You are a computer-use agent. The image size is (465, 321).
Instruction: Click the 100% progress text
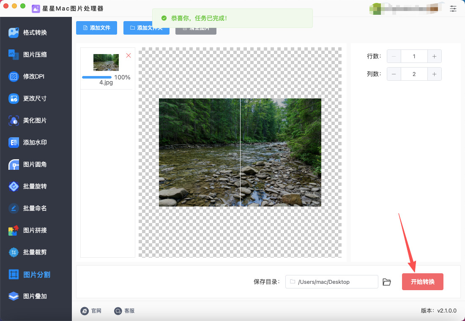click(x=122, y=77)
